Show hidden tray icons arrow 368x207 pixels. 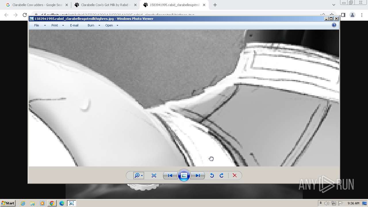click(x=321, y=203)
